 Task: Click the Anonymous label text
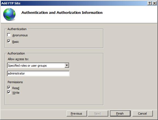pos(20,35)
